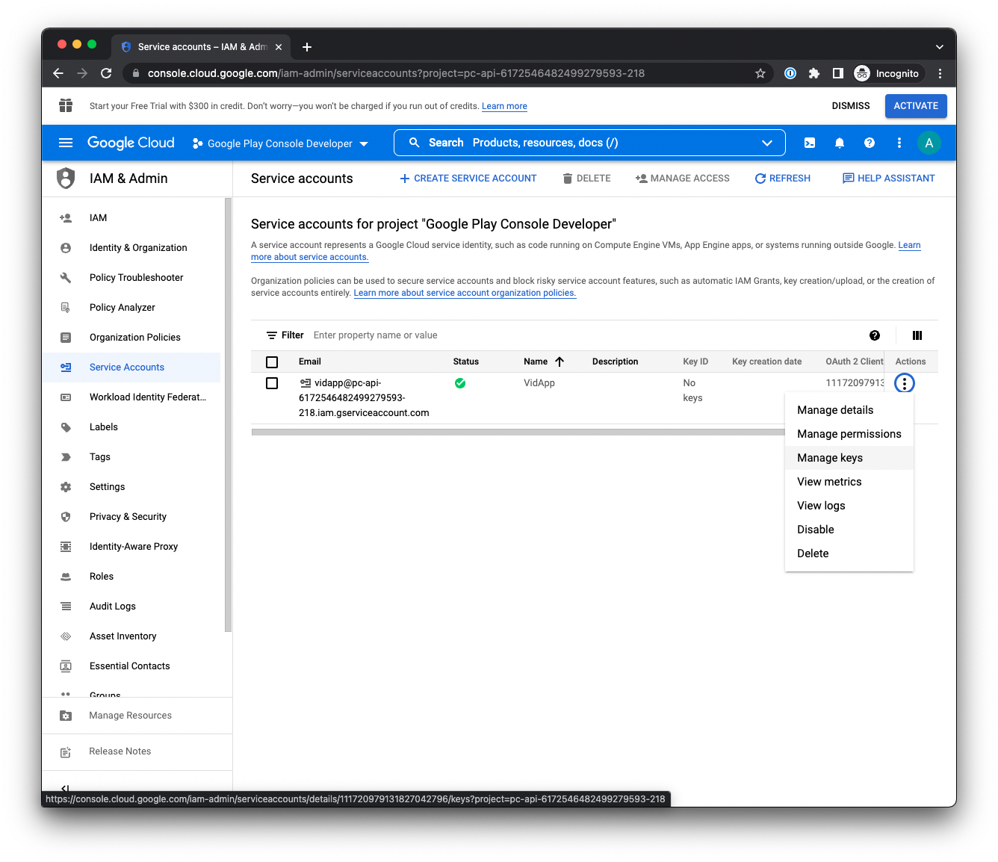Select all service accounts header checkbox
This screenshot has height=862, width=998.
tap(272, 362)
